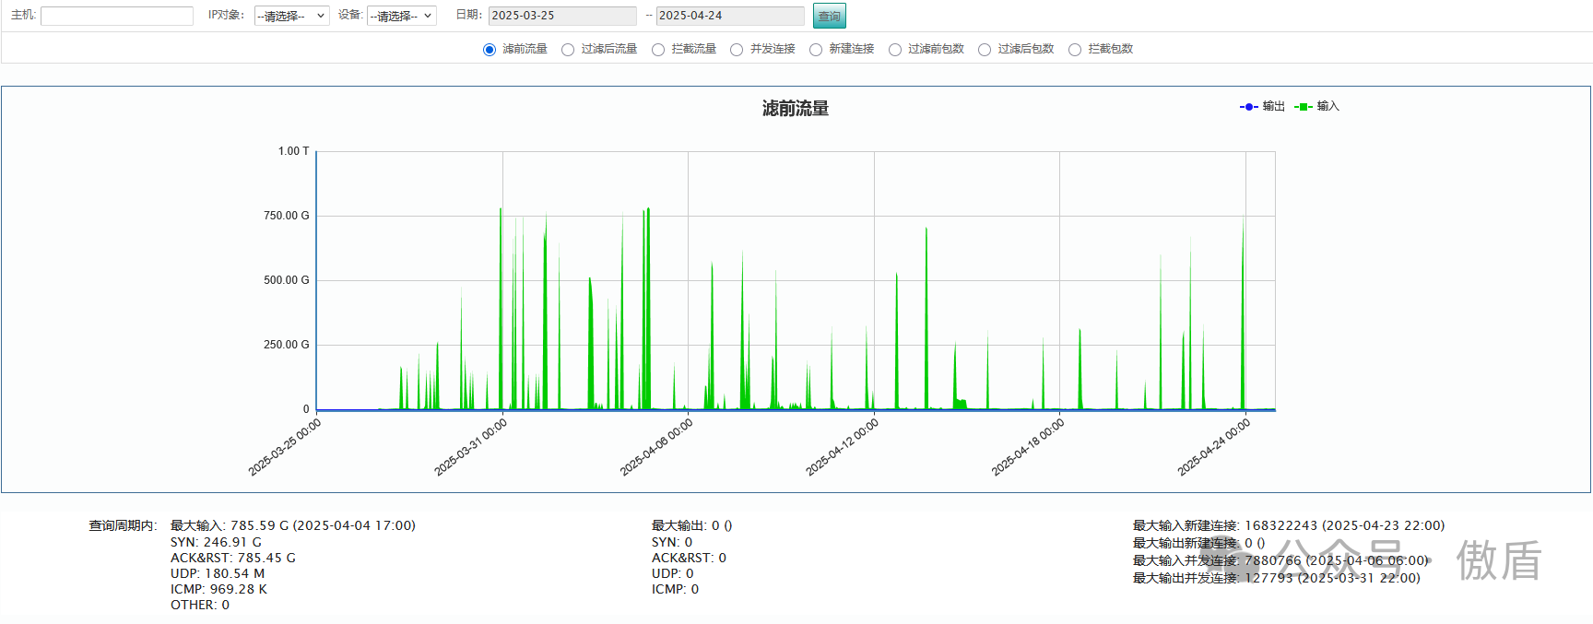Open the IP对象 dropdown
Image resolution: width=1593 pixels, height=624 pixels.
click(x=291, y=16)
